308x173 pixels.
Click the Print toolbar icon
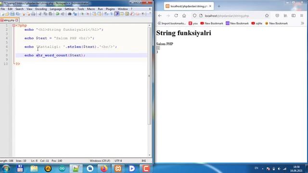point(33,14)
